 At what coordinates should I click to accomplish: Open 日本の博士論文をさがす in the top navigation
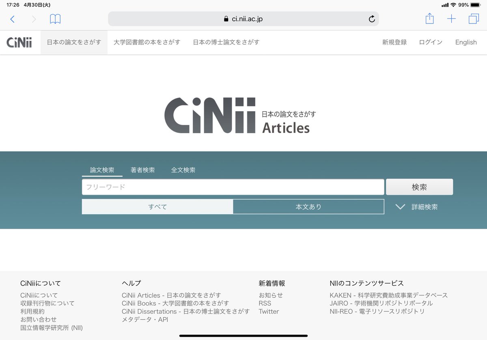click(x=226, y=42)
